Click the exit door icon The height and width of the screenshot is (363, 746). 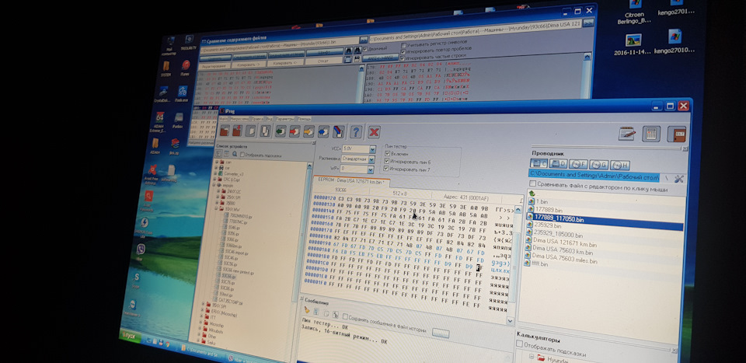tap(676, 134)
